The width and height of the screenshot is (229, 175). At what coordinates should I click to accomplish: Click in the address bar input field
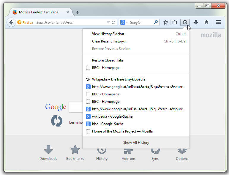(70, 22)
